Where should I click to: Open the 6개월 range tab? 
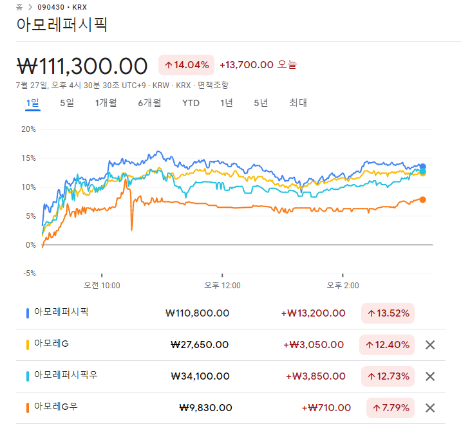click(149, 103)
